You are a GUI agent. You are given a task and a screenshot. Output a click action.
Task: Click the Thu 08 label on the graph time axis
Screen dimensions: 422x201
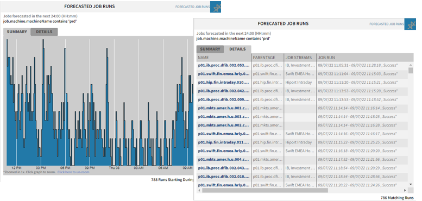114,168
